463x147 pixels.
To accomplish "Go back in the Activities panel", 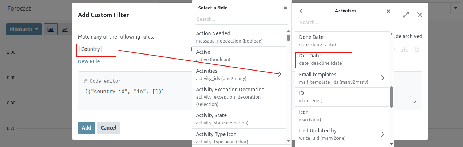I will click(302, 11).
